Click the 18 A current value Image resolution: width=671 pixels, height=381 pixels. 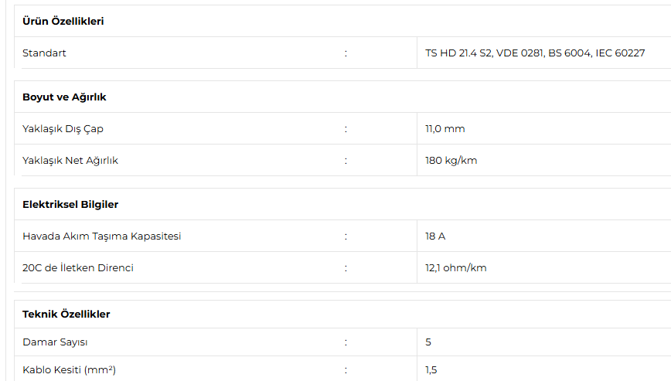pyautogui.click(x=435, y=236)
